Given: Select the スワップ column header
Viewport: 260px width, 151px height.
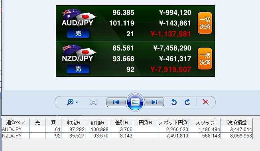Looking at the screenshot, I should 205,122.
